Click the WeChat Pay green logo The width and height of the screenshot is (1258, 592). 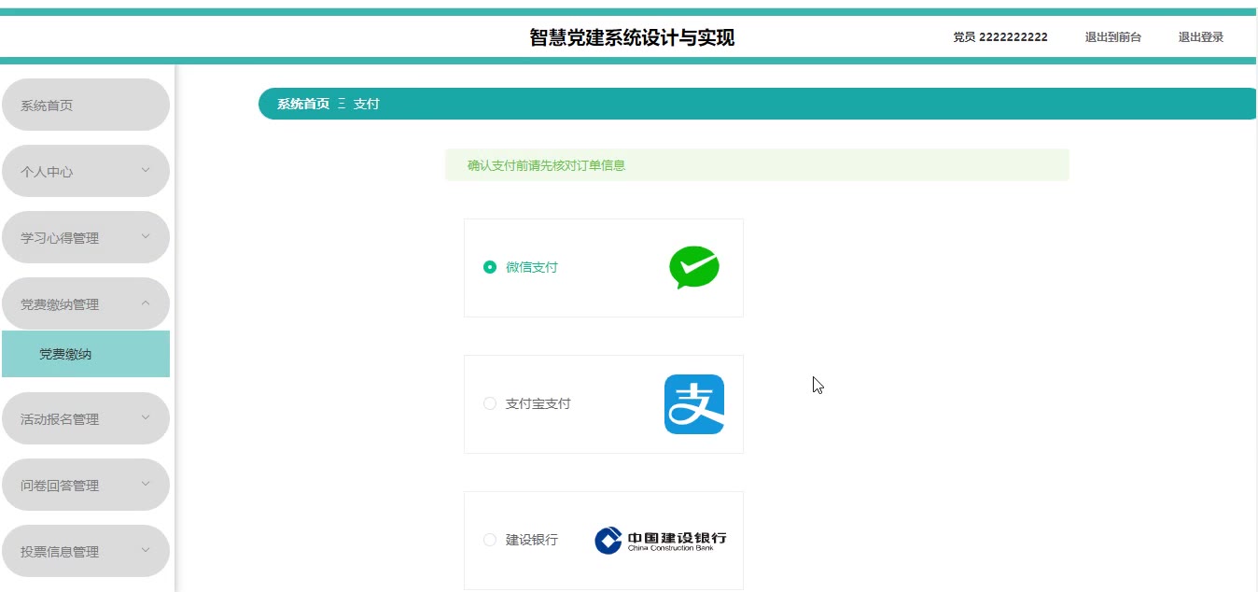click(x=694, y=267)
